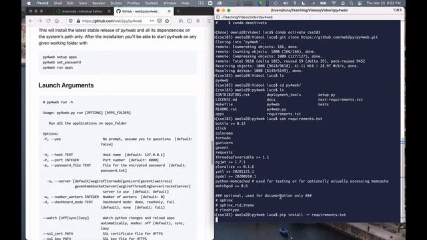Screen dimensions: 427x240
Task: Open Bluetooth menu bar icon
Action: (x=295, y=3)
